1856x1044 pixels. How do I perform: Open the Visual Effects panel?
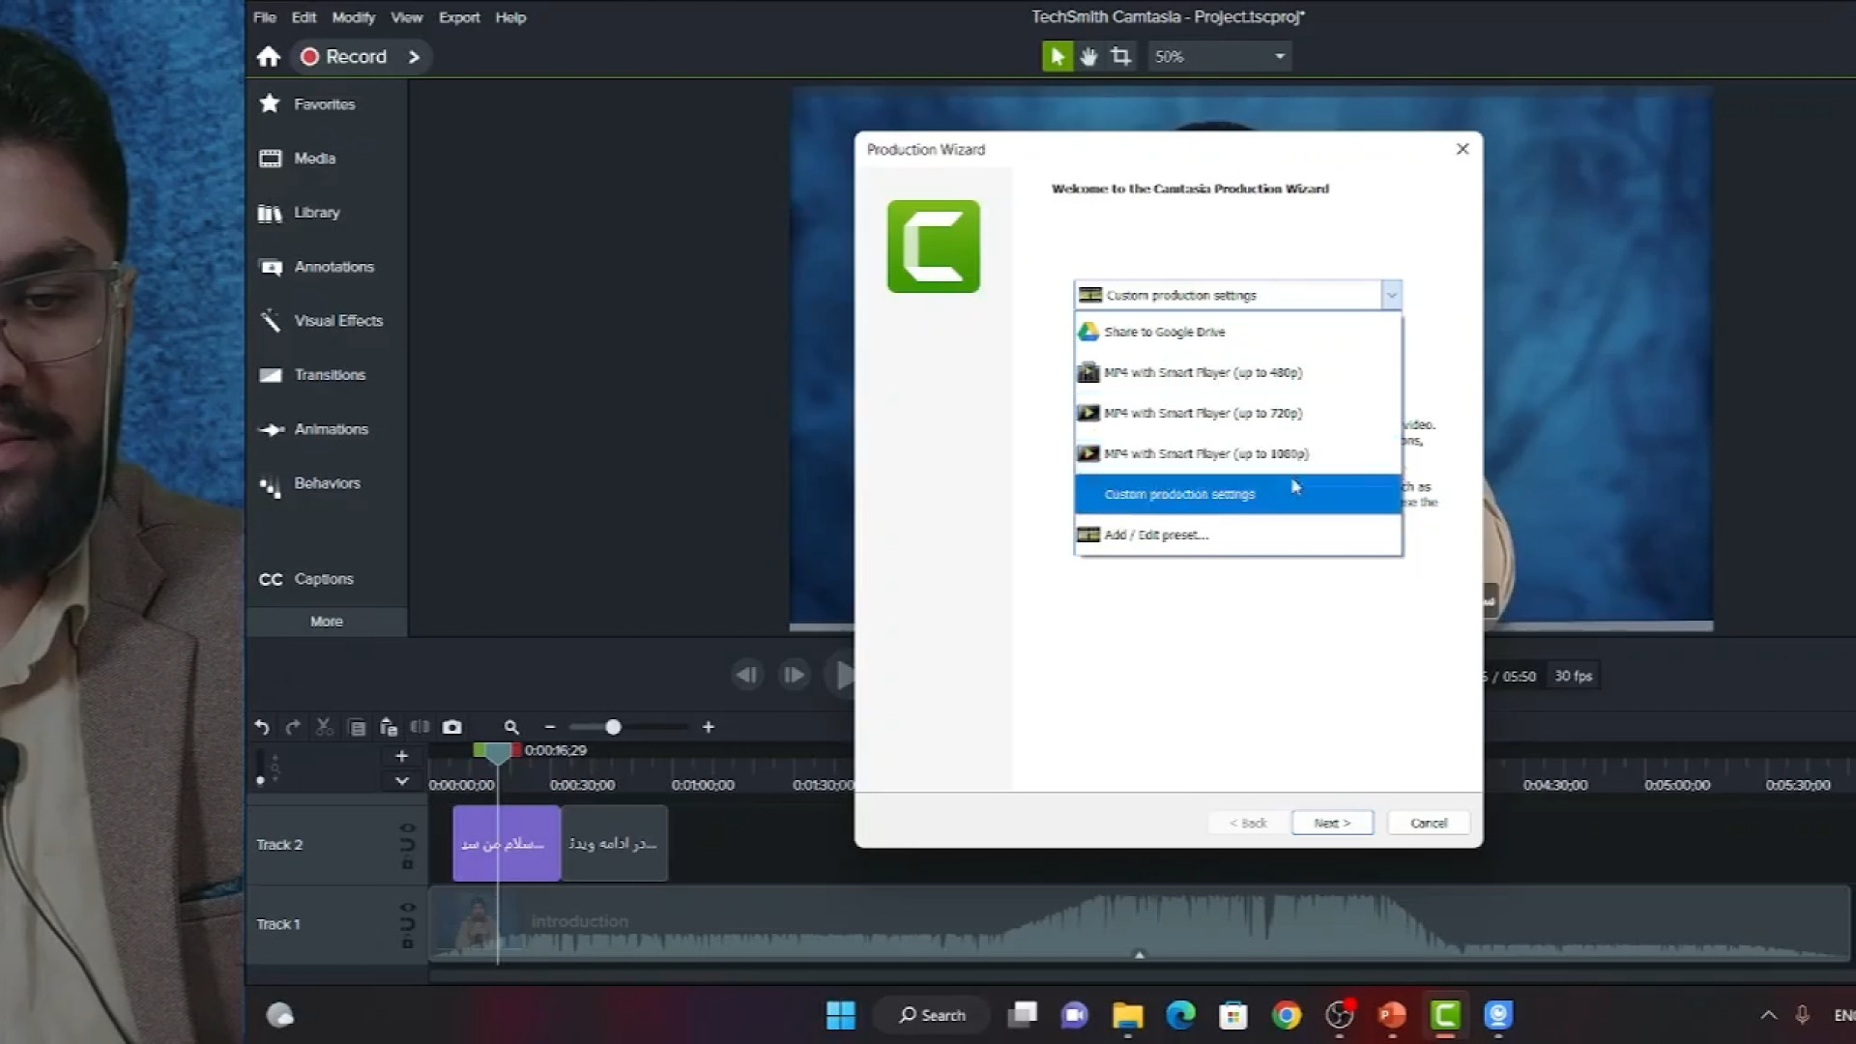coord(337,321)
